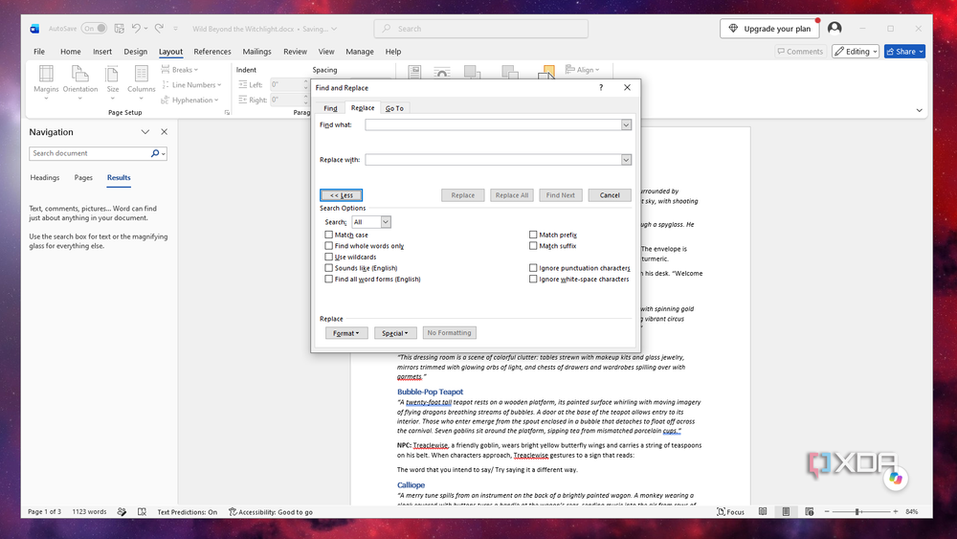
Task: Click the Cancel button
Action: (x=609, y=194)
